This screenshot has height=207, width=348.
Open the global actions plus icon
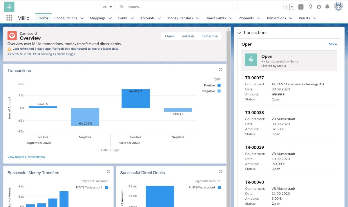point(301,7)
